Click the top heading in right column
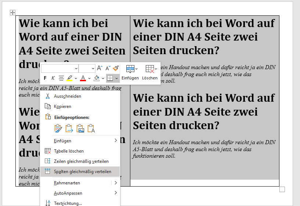This screenshot has width=300, height=206. tap(204, 37)
